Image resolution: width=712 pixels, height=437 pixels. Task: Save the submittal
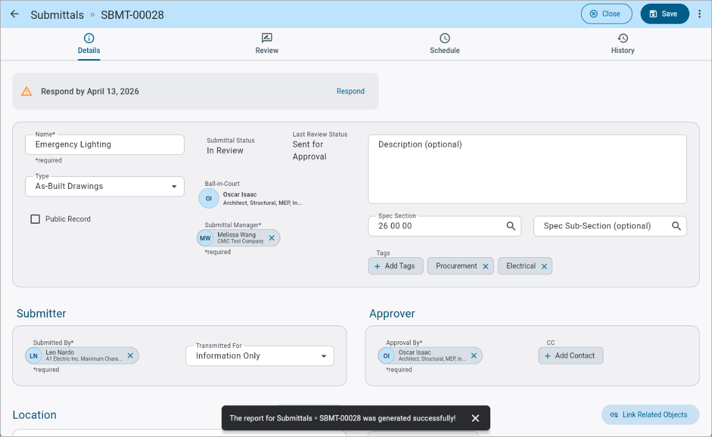(x=664, y=14)
